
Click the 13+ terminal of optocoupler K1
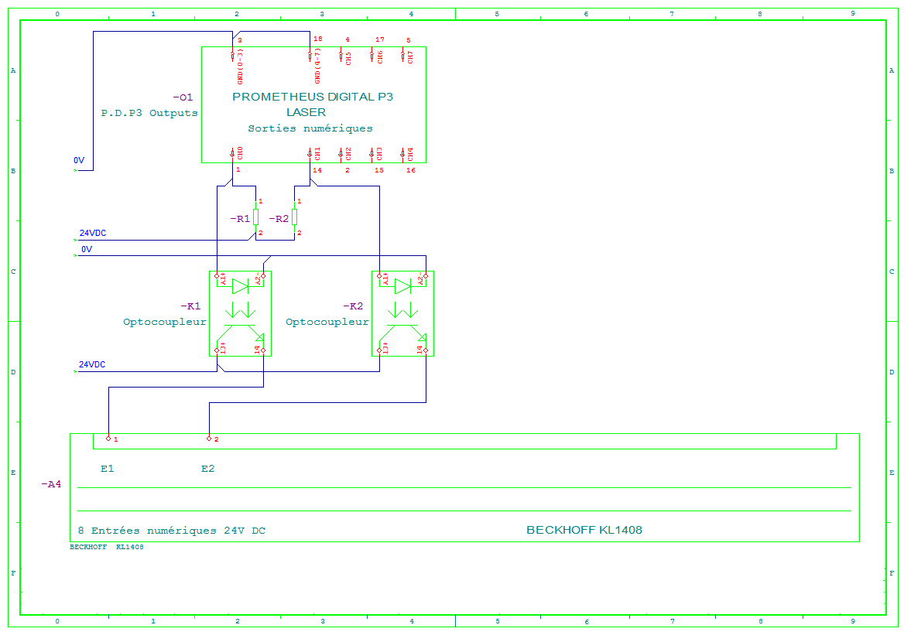217,351
